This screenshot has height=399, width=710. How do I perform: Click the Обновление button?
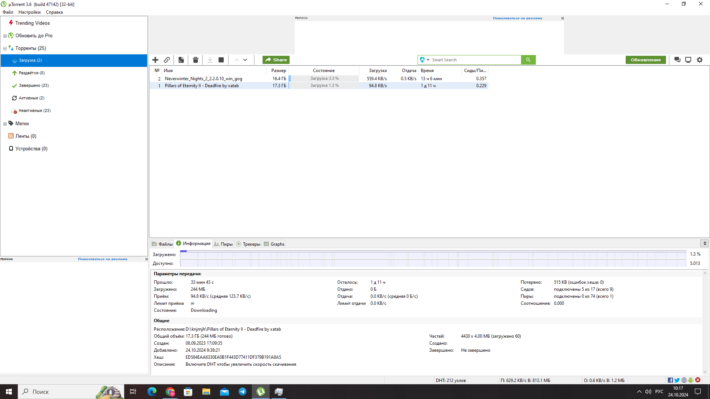coord(646,60)
